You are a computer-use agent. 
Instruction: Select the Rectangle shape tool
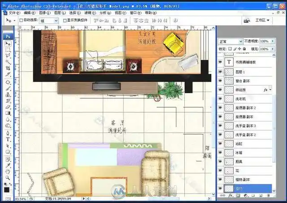(x=8, y=152)
